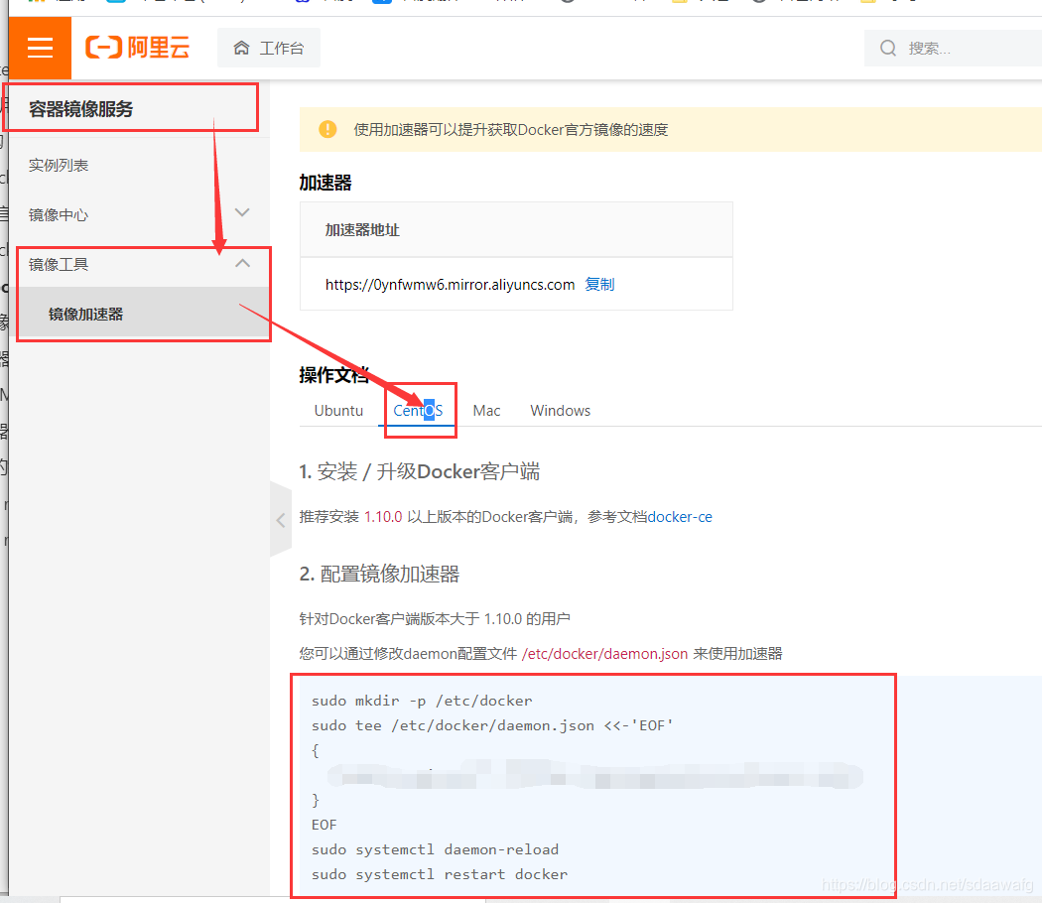Switch to the Mac tab

click(x=486, y=411)
